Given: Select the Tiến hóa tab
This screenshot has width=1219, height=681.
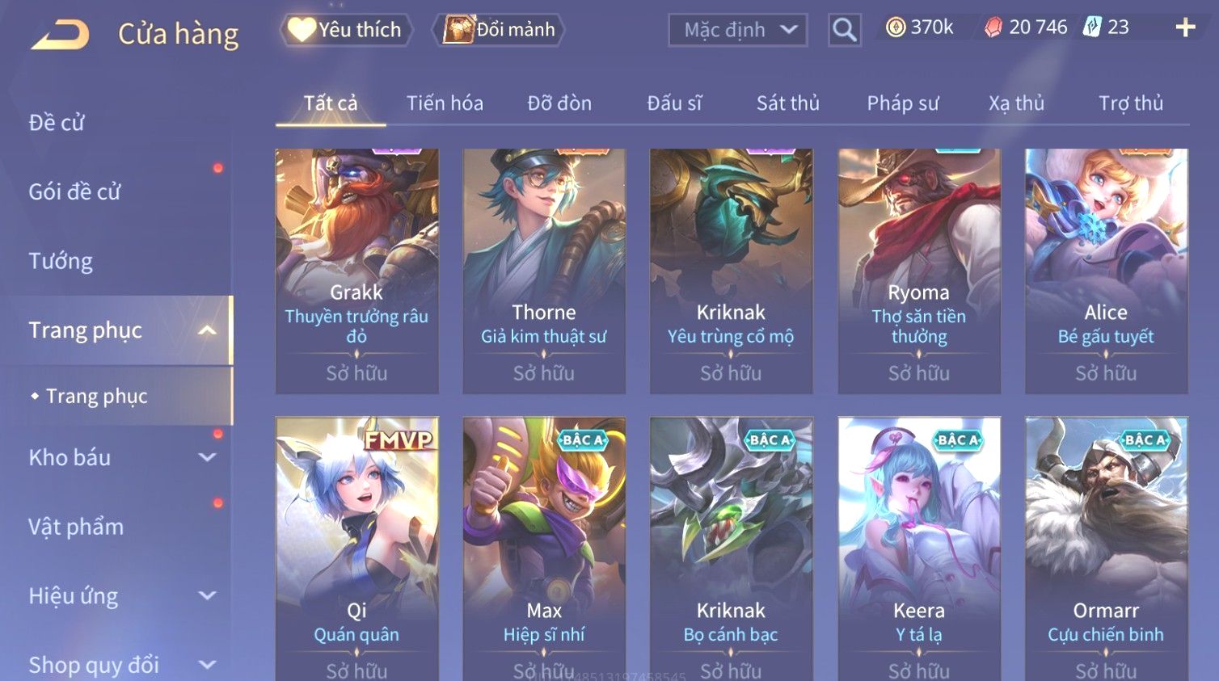Looking at the screenshot, I should 445,103.
